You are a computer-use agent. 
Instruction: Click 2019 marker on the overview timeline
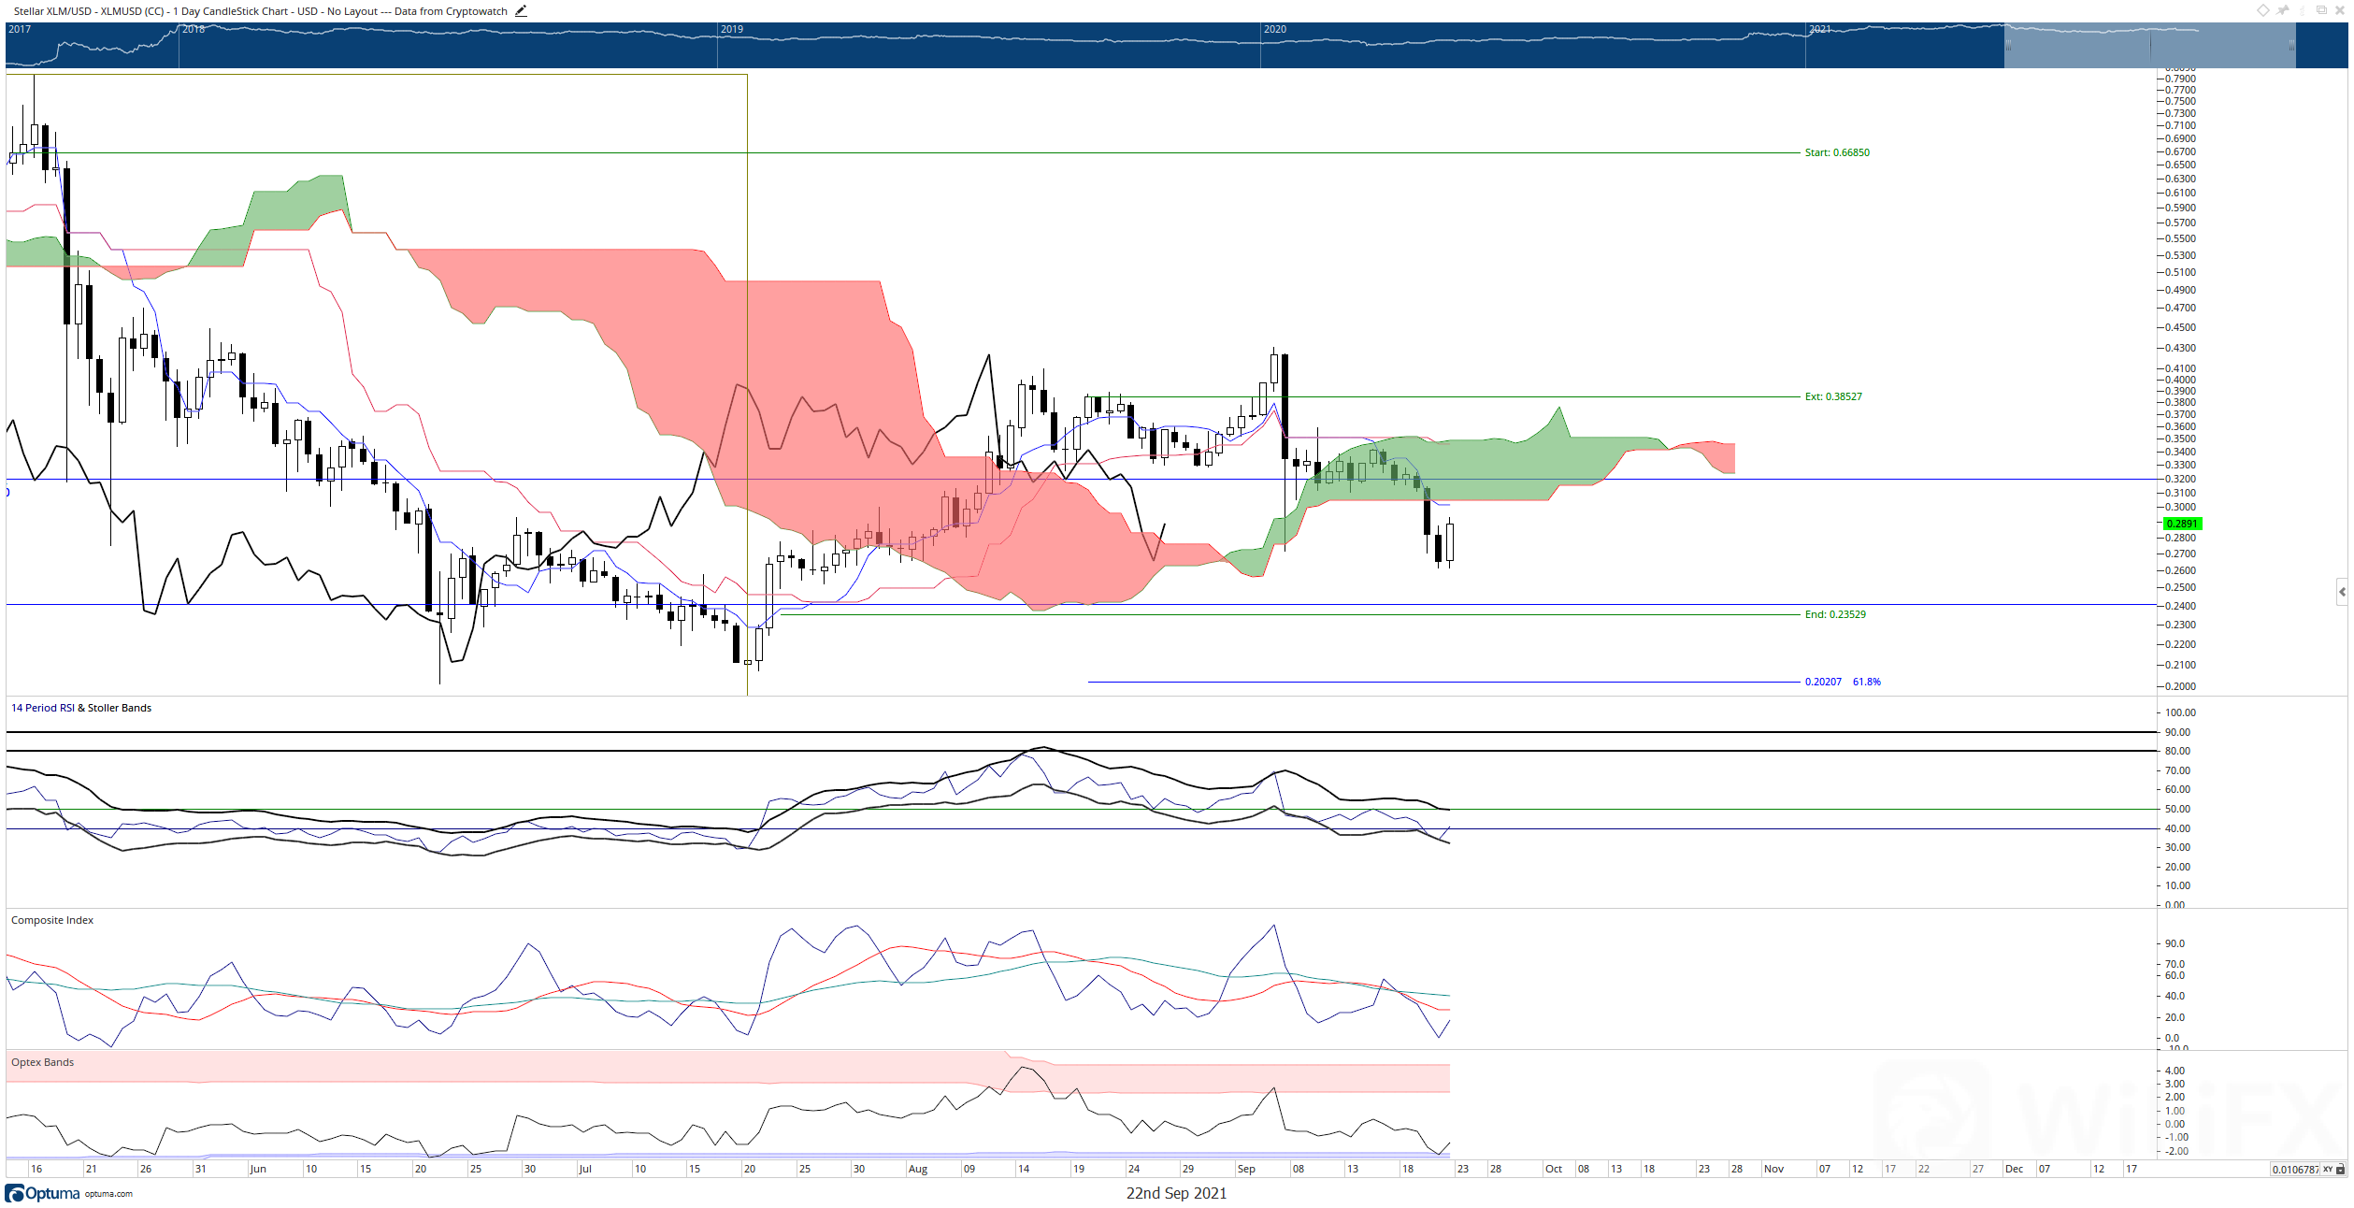tap(732, 29)
